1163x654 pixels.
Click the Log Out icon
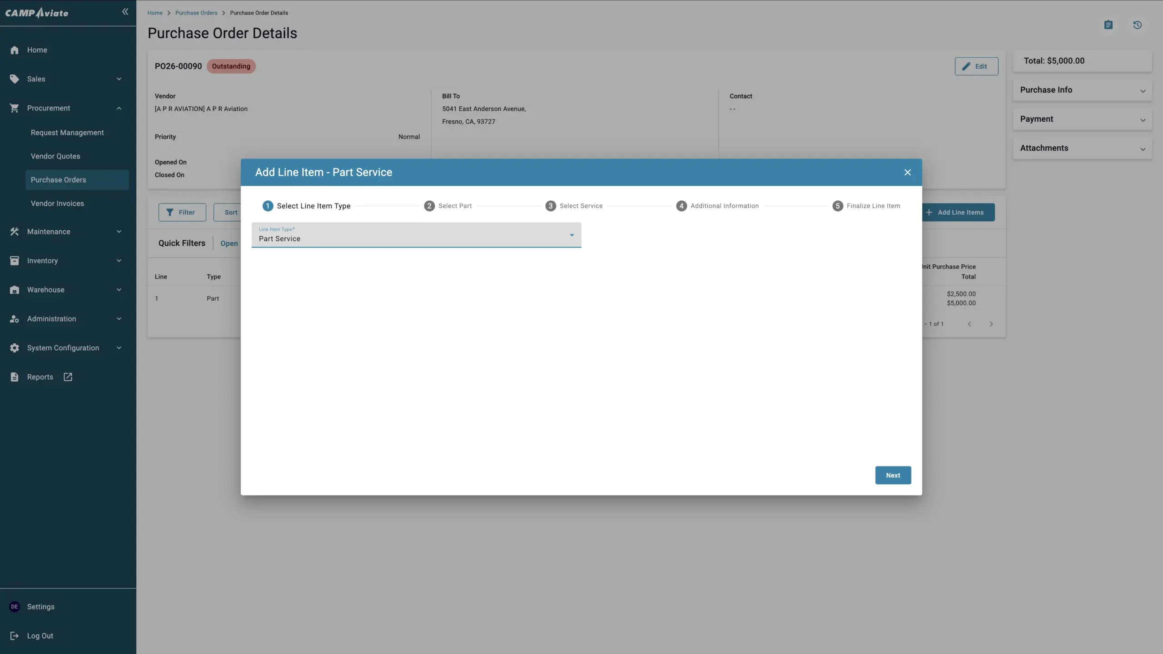pyautogui.click(x=15, y=636)
